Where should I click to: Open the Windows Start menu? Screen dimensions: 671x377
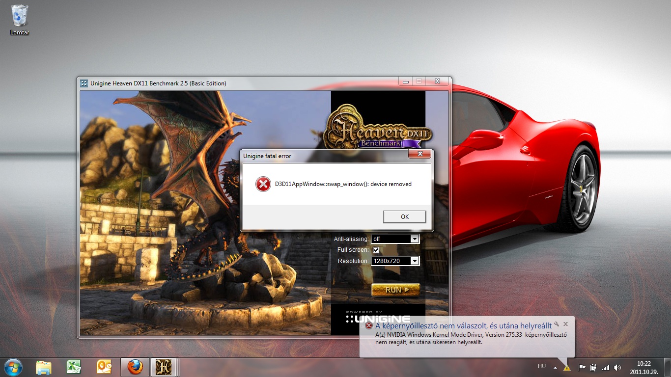coord(13,367)
